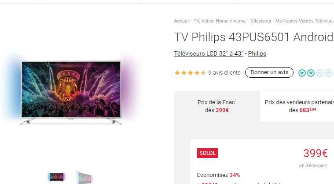334x184 pixels.
Task: Select the first TV front thumbnail
Action: pyautogui.click(x=56, y=177)
